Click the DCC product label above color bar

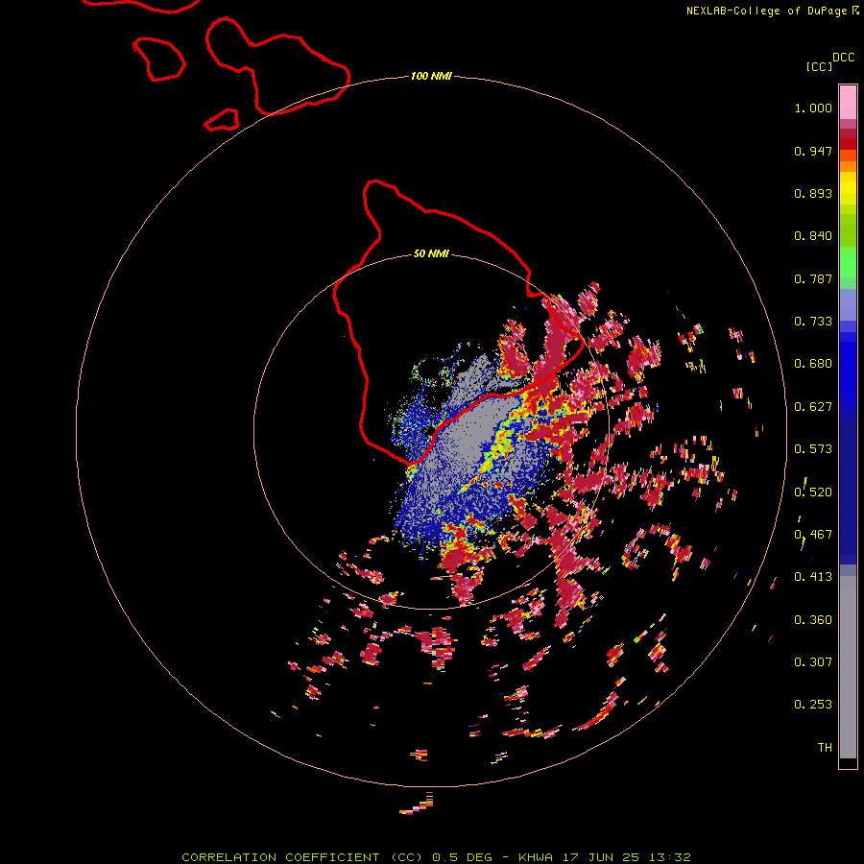pos(844,58)
